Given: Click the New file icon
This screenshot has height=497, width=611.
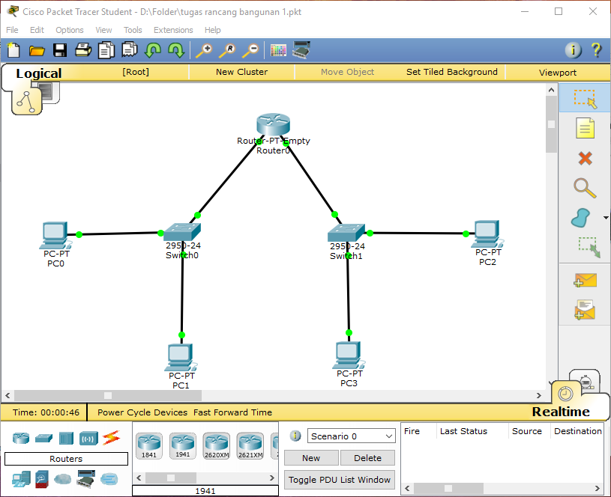Looking at the screenshot, I should (13, 50).
